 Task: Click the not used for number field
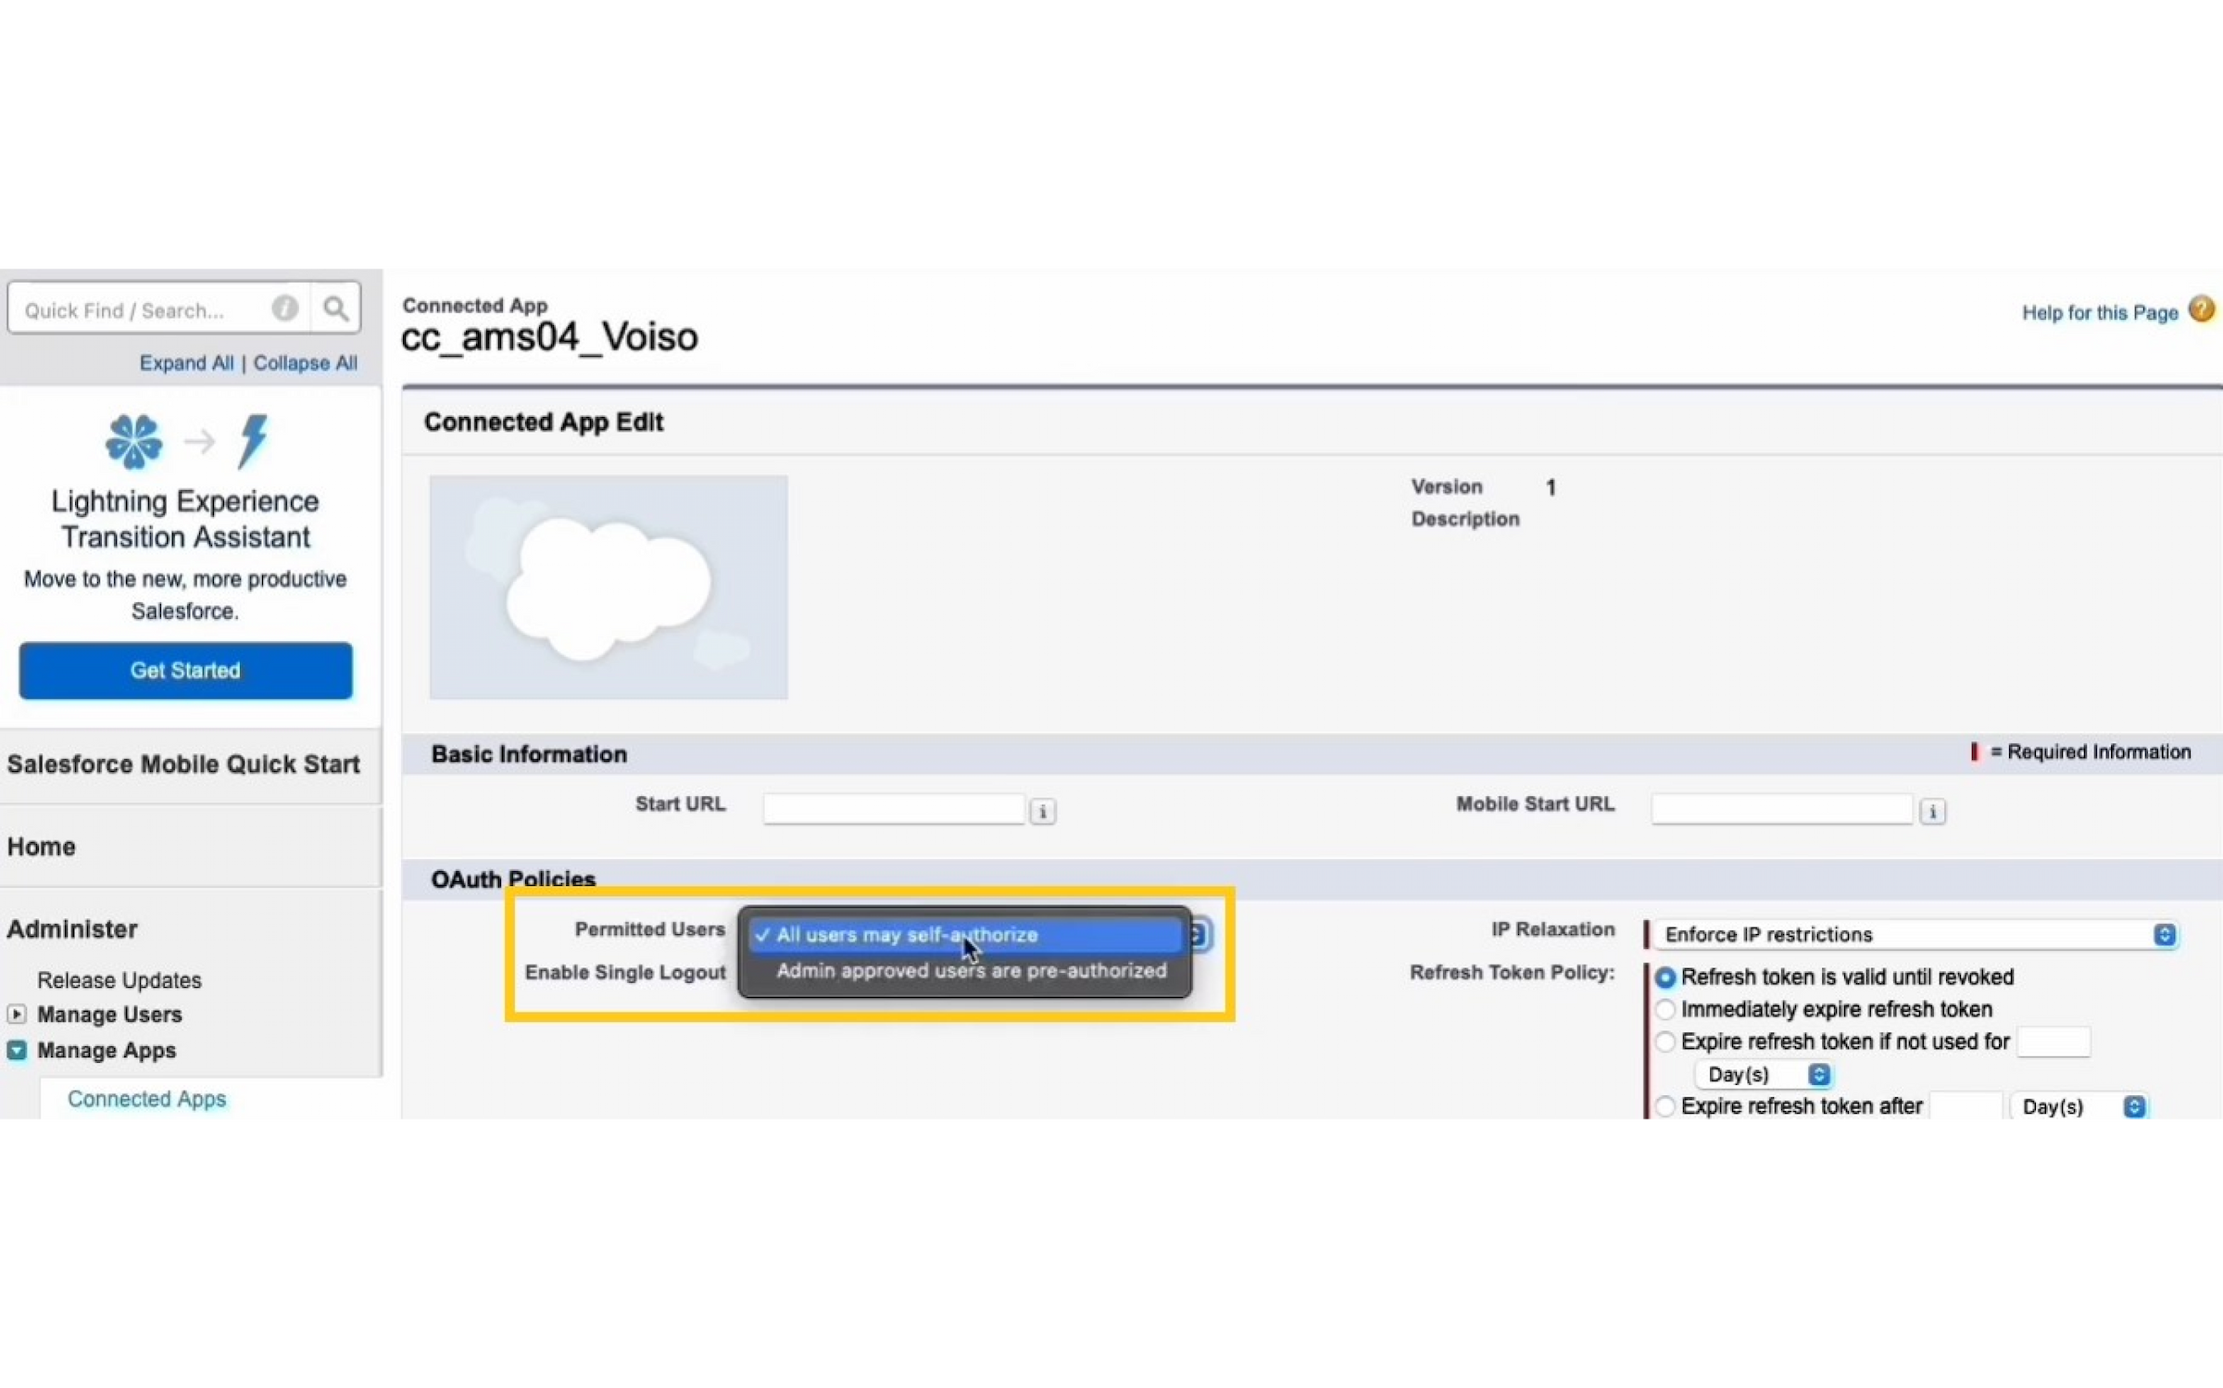2053,1041
